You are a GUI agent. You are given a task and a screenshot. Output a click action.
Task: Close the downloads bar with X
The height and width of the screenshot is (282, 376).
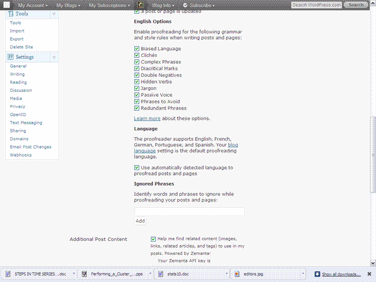point(370,274)
